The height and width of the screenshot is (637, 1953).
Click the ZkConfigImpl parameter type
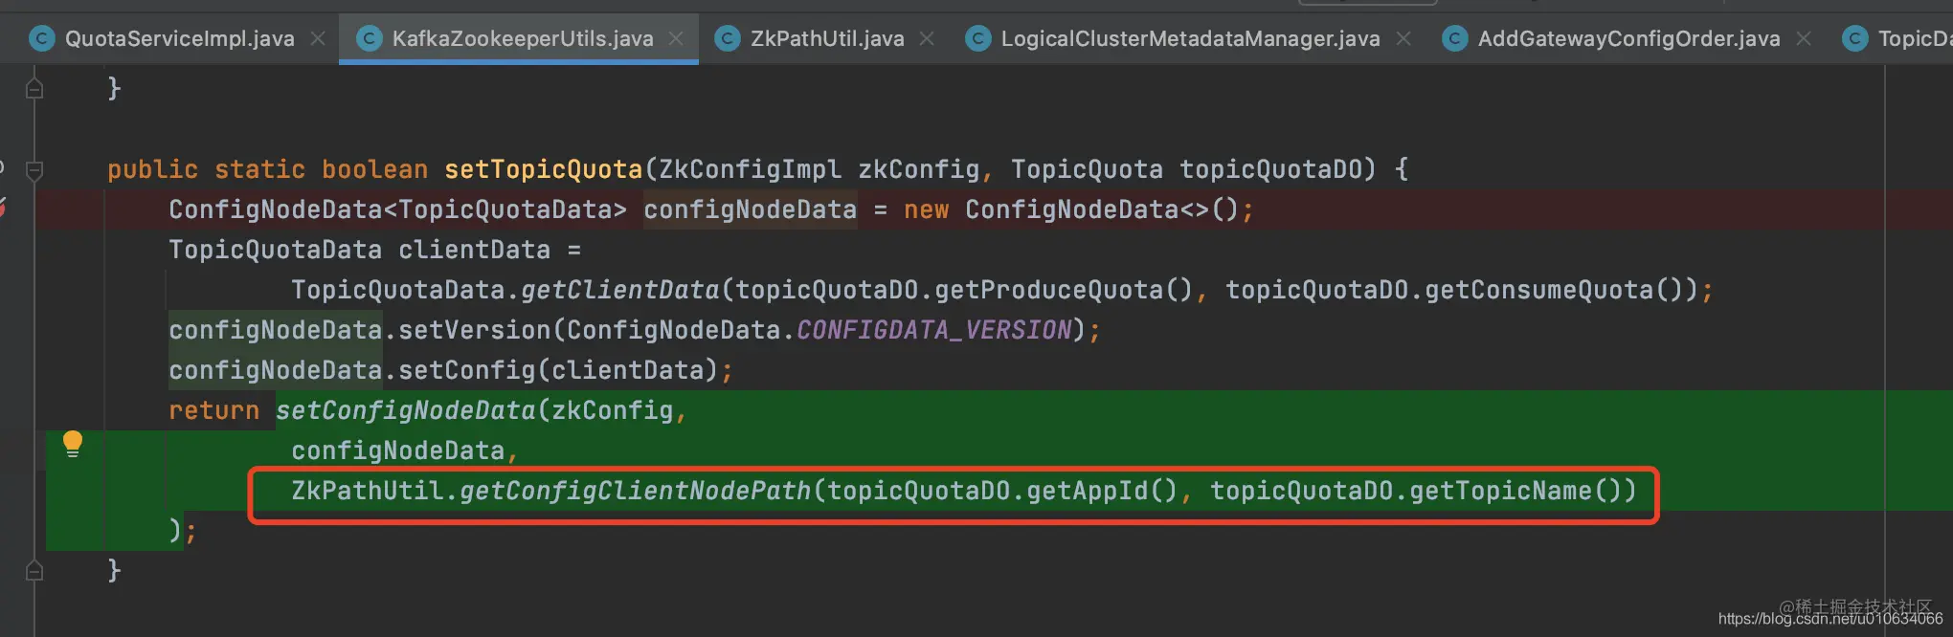(751, 169)
